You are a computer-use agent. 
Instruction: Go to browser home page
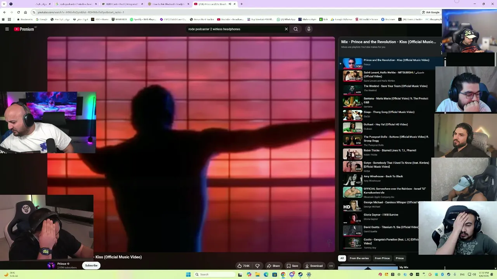point(25,12)
